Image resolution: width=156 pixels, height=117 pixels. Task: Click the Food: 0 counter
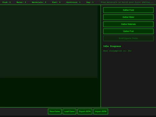tap(6, 2)
